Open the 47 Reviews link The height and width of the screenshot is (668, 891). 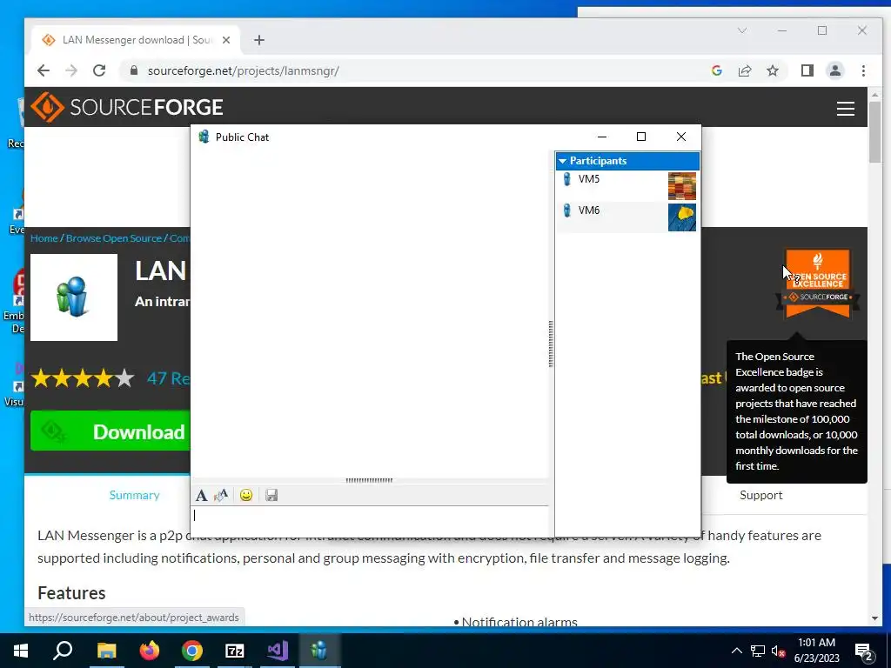[x=168, y=378]
